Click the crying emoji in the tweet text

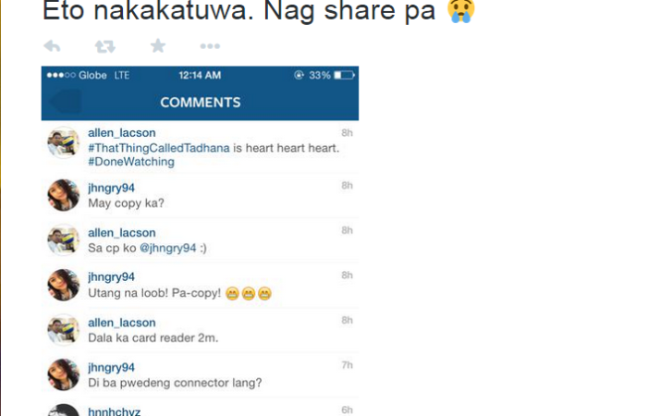[x=461, y=10]
